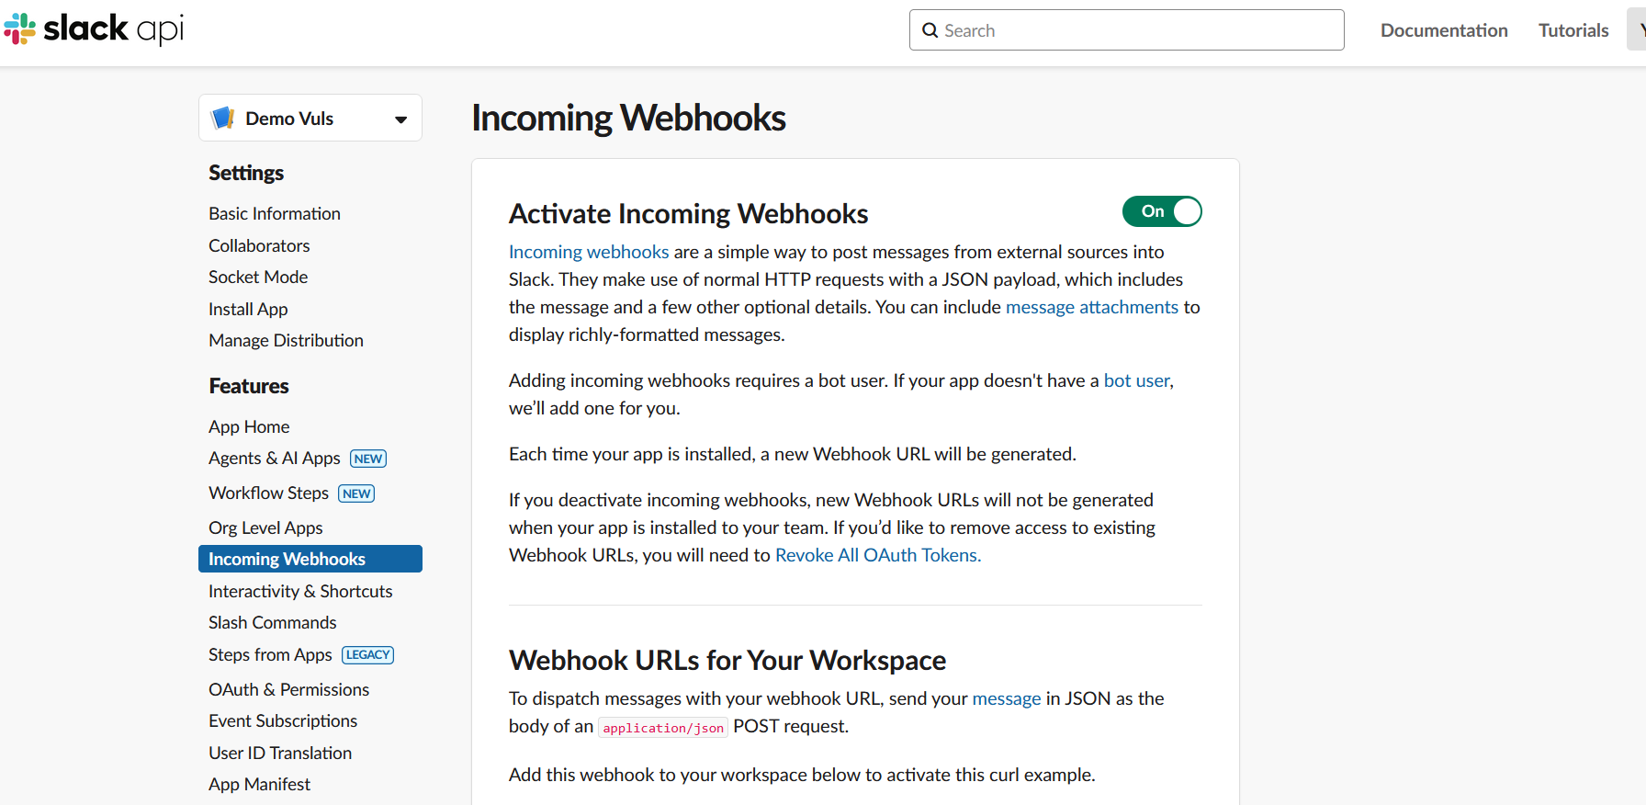Open the Documentation menu
This screenshot has height=805, width=1646.
click(x=1444, y=30)
